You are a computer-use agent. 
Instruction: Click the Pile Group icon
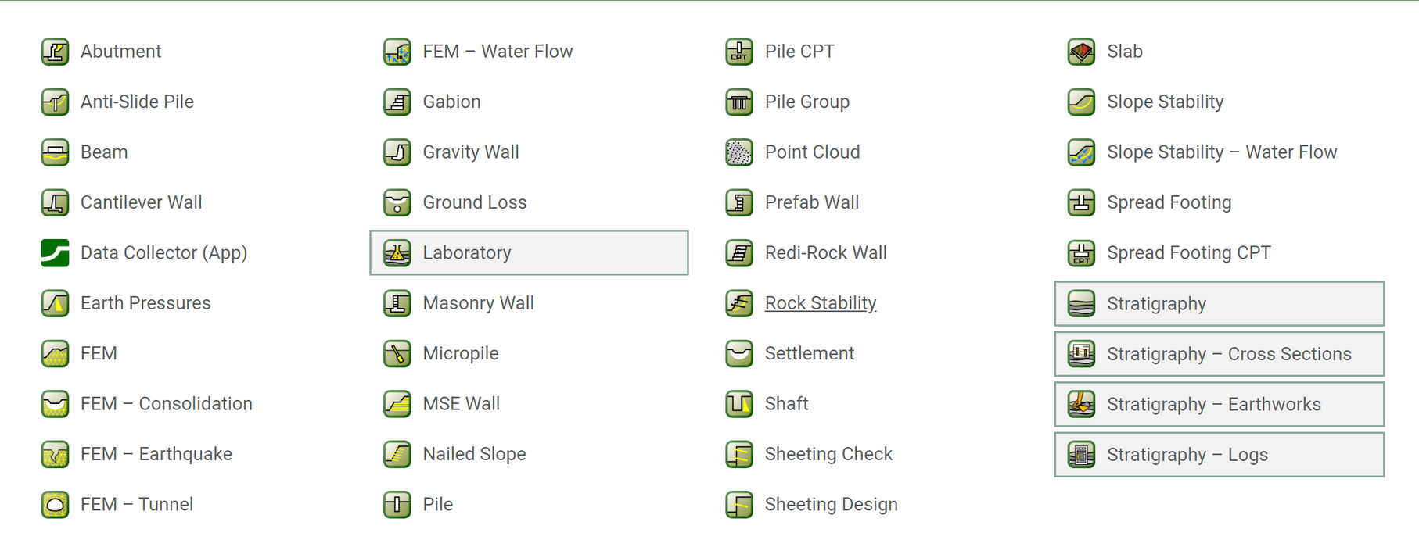(739, 102)
